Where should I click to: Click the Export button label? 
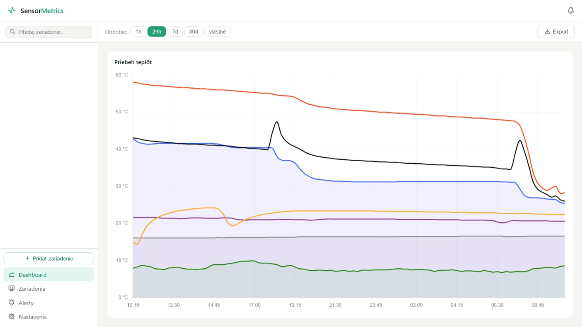pyautogui.click(x=560, y=32)
